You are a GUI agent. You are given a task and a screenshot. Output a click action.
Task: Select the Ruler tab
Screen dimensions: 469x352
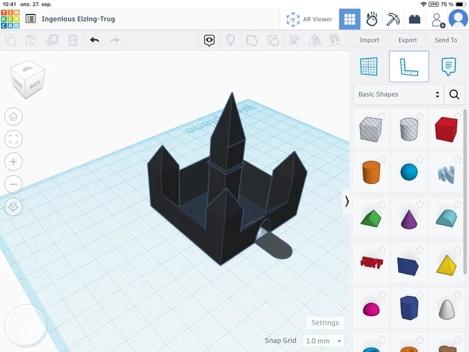coord(409,66)
